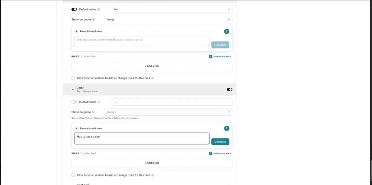Click the 'Text · Always show' subtitle under Color

pos(87,91)
